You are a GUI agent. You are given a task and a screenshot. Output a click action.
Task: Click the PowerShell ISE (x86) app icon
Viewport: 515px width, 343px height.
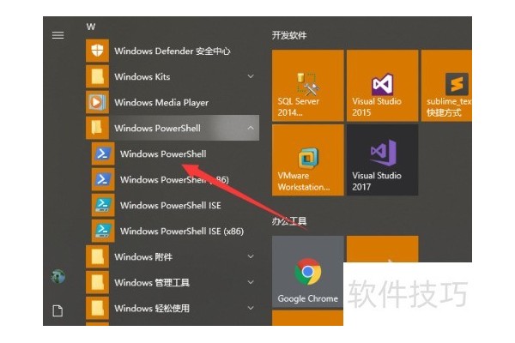point(103,231)
